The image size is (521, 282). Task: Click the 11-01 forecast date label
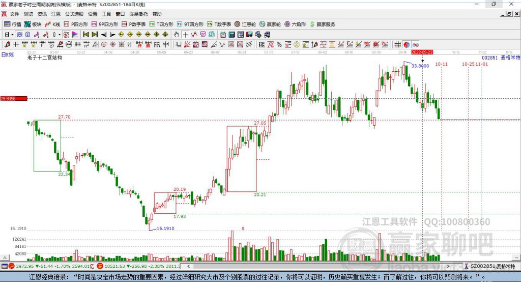(481, 64)
